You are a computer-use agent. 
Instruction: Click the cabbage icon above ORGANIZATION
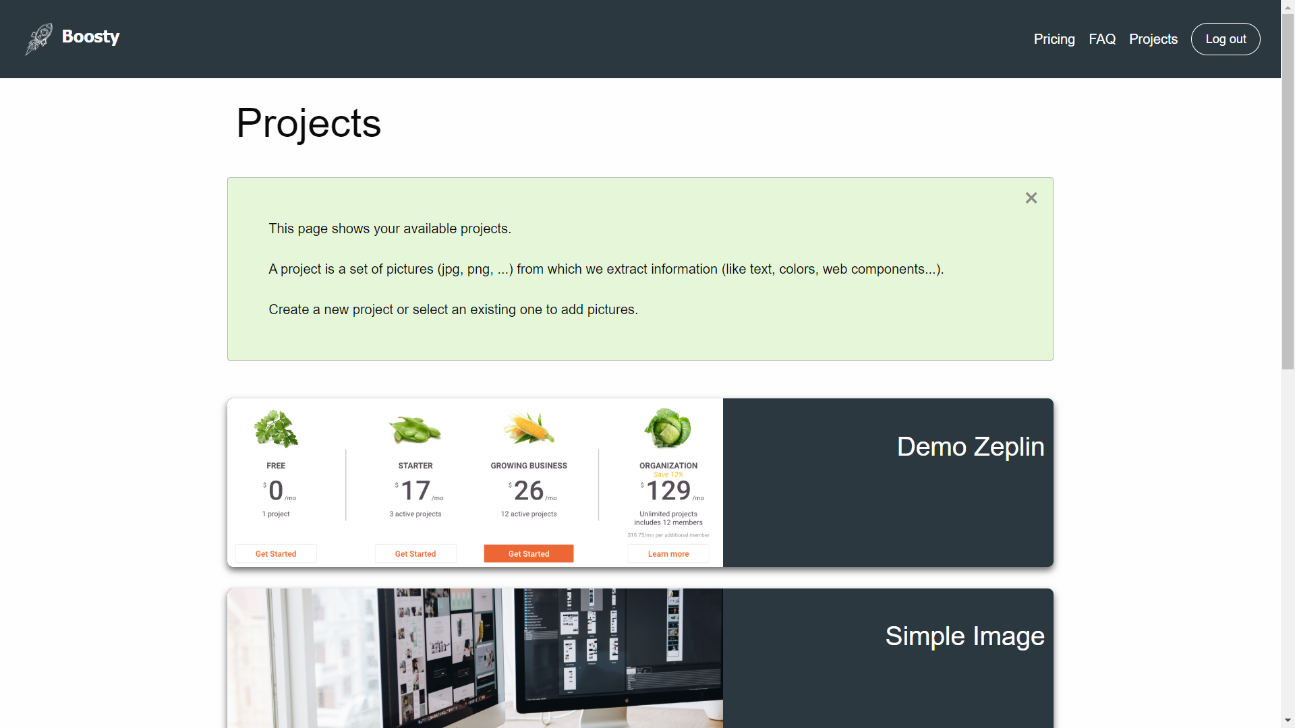pyautogui.click(x=668, y=428)
